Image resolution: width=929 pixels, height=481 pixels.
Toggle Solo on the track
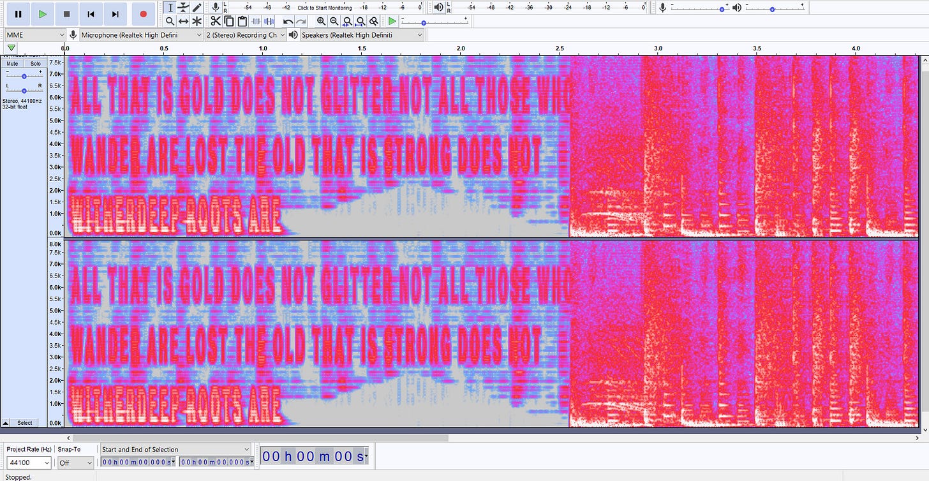coord(35,64)
